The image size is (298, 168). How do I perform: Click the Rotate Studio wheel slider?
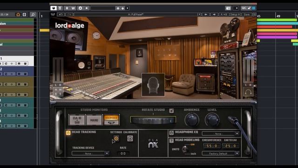153,120
